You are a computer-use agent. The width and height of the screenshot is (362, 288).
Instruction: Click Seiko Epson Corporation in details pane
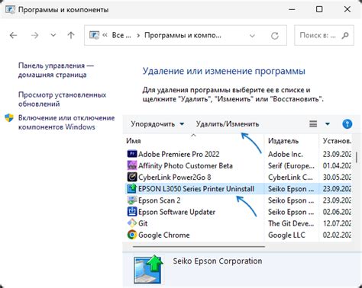pyautogui.click(x=218, y=261)
